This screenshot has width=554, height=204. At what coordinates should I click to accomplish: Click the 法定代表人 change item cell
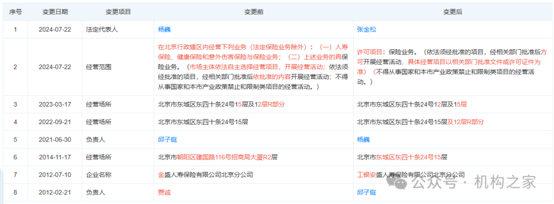[102, 29]
